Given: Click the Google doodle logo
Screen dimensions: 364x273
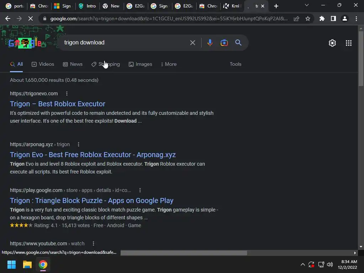Looking at the screenshot, I should (x=25, y=43).
